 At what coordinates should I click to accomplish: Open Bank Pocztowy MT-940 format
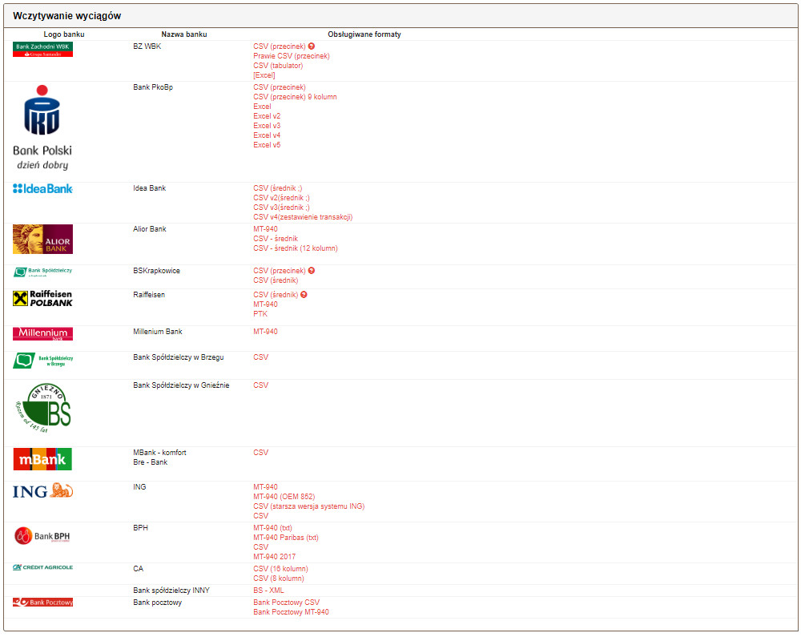(x=292, y=612)
